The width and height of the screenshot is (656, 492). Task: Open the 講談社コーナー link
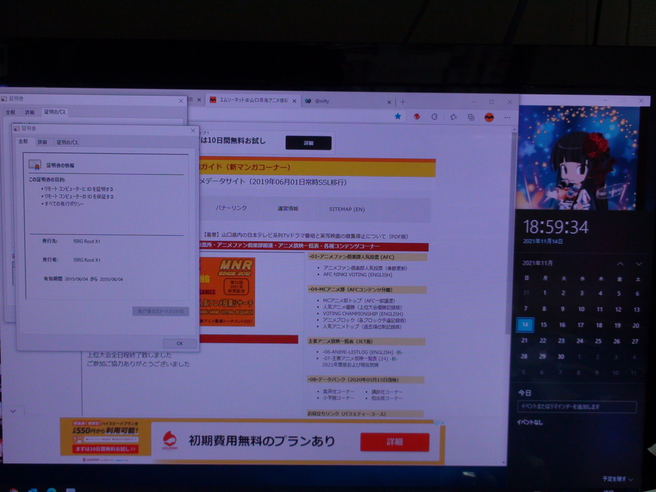pyautogui.click(x=387, y=392)
